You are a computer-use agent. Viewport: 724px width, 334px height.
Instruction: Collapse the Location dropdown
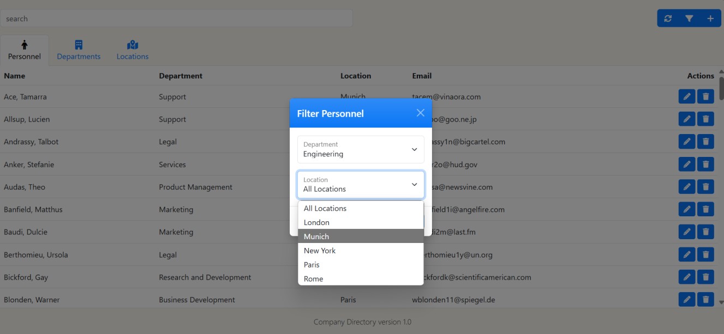click(361, 185)
